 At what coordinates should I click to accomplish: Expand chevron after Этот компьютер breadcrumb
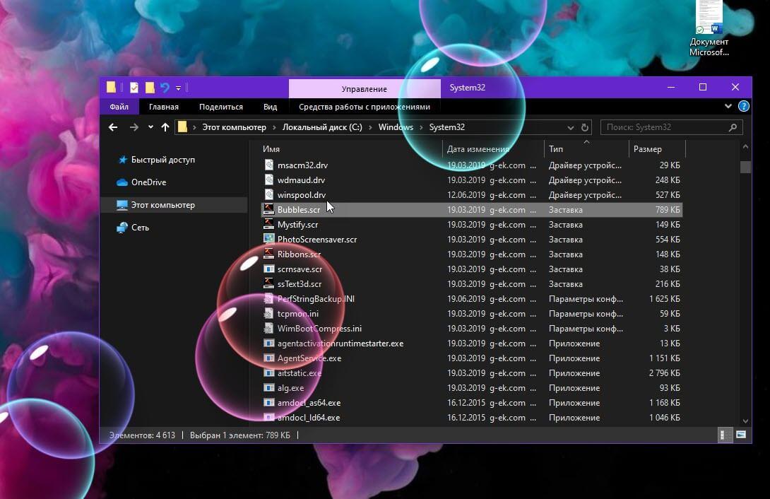coord(275,128)
